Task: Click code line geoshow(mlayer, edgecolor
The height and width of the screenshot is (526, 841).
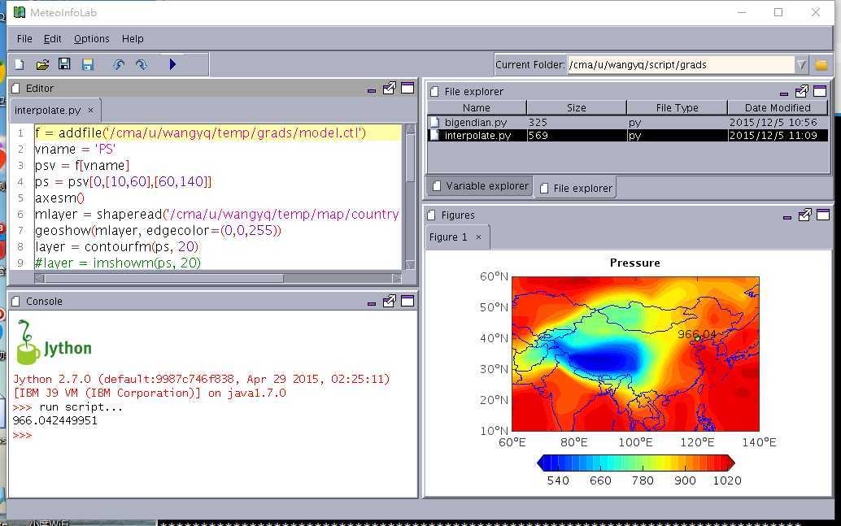Action: (x=158, y=231)
